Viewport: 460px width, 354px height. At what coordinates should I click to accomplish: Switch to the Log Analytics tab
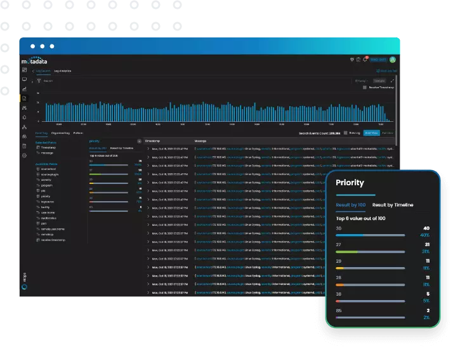pos(63,71)
